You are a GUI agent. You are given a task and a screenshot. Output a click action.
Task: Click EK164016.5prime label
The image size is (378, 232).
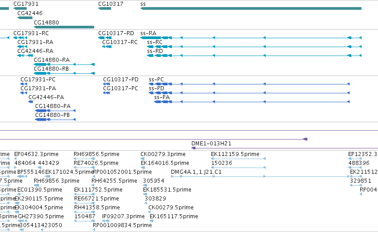click(x=165, y=163)
